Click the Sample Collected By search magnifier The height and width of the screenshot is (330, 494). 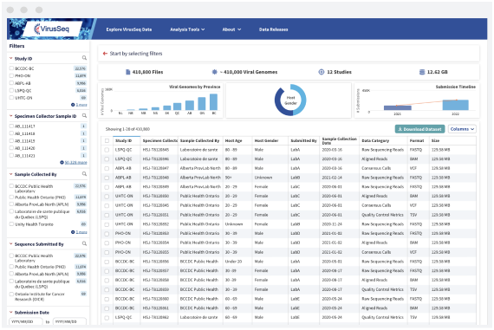click(x=84, y=174)
